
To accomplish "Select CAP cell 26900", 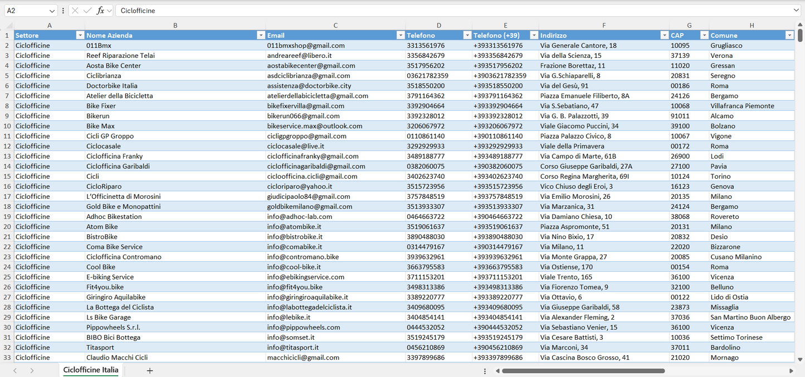I will tap(689, 156).
